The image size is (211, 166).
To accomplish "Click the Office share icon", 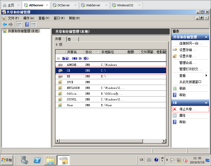I will pyautogui.click(x=60, y=94).
